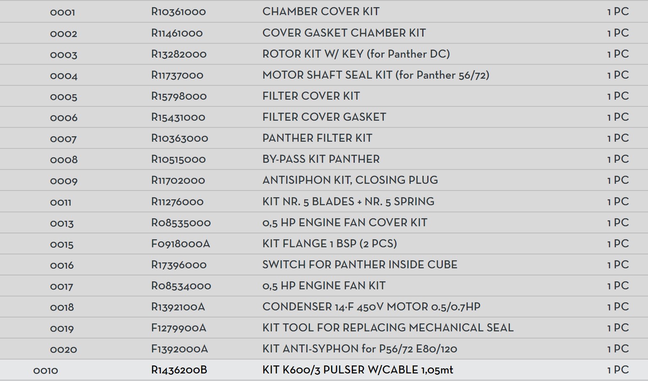
Task: Click highlighted KIT K600/3 PULSER row
Action: pos(357,370)
